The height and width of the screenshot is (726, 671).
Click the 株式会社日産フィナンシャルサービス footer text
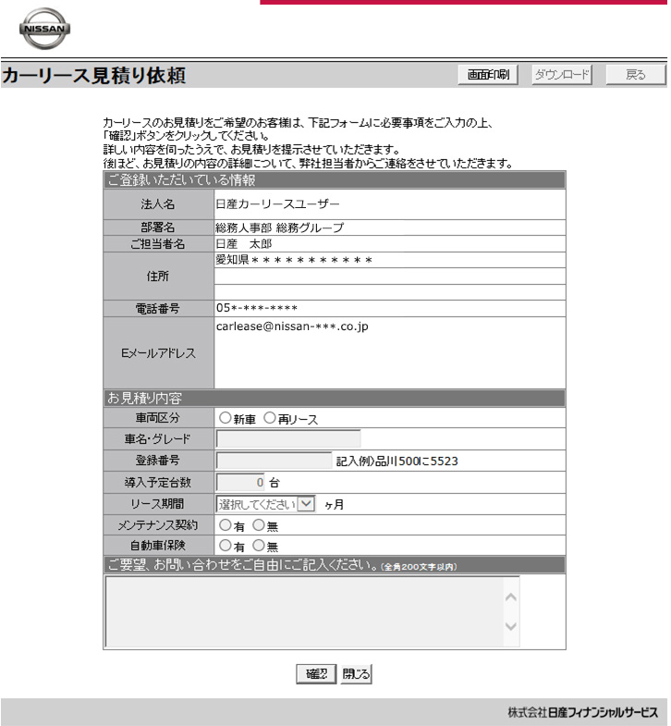[582, 712]
